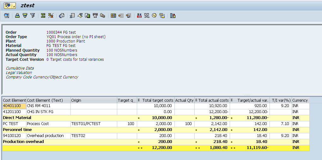
Task: Click the Details magnifier icon in toolbar
Action: [x=6, y=15]
